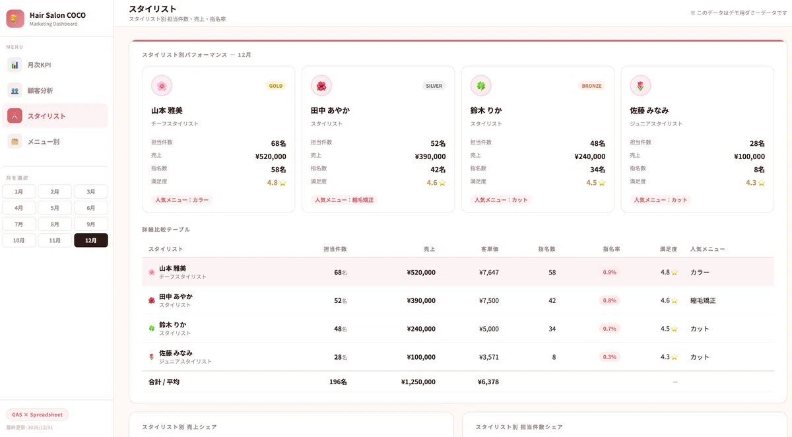Click 196名 total in summary row
This screenshot has width=792, height=437.
338,382
